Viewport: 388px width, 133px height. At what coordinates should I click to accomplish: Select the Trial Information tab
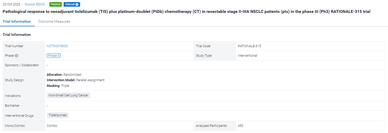pyautogui.click(x=17, y=22)
